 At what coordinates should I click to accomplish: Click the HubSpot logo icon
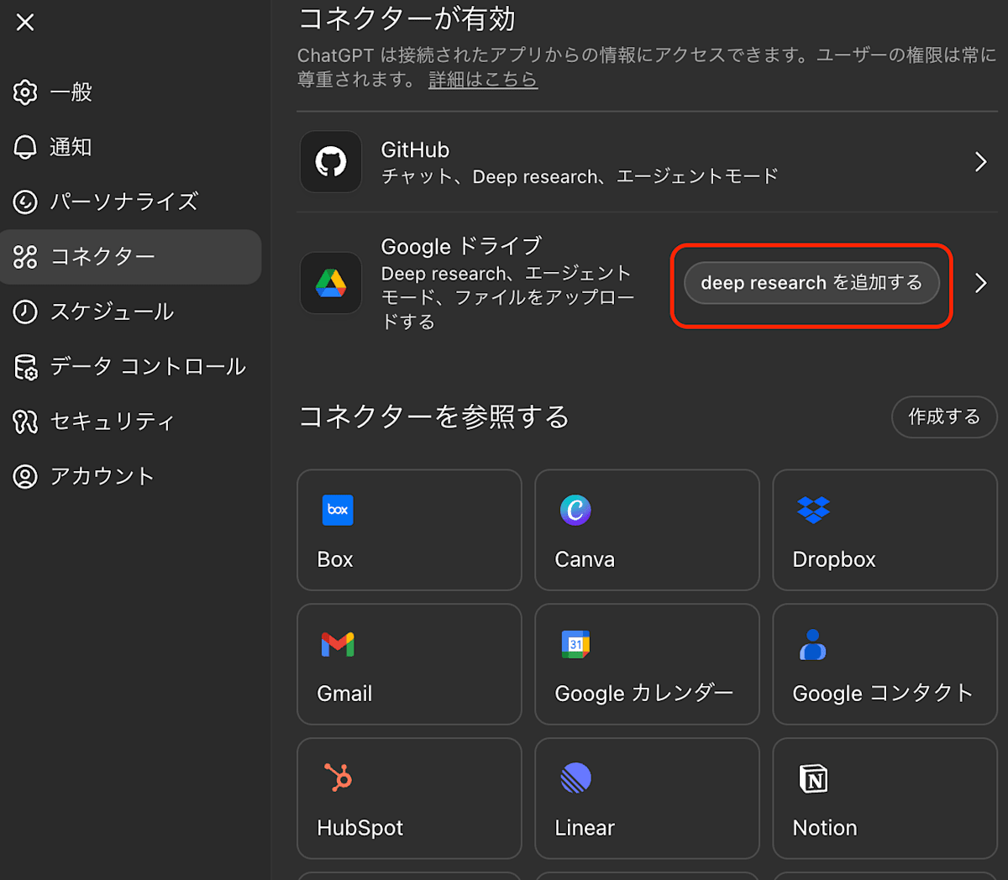pos(338,778)
